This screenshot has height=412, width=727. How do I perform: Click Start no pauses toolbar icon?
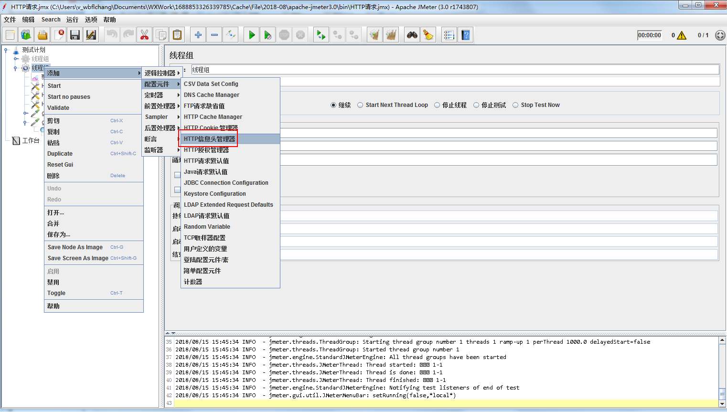point(268,35)
